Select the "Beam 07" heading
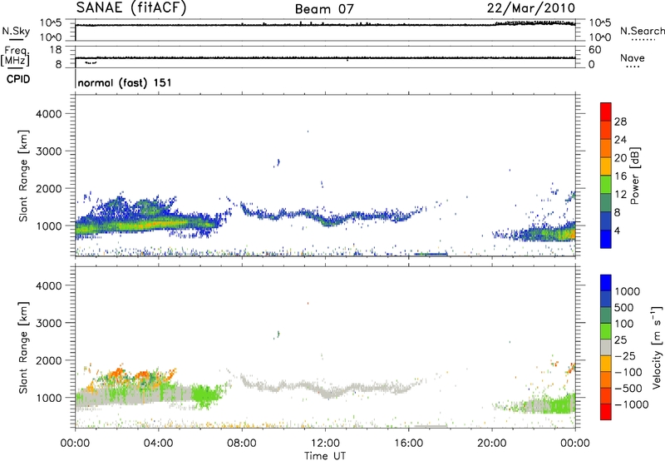The width and height of the screenshot is (665, 461). (x=324, y=9)
